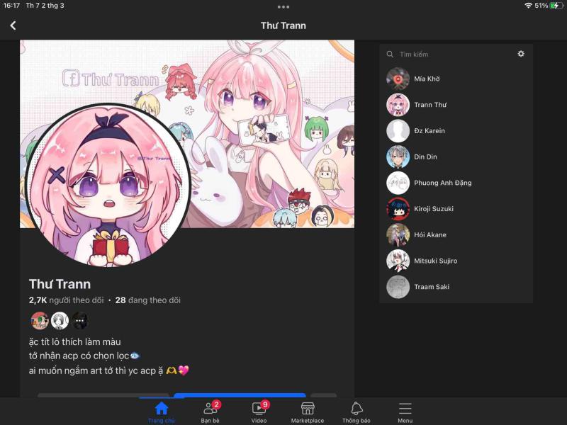Tap the Hói Akane avatar
Image resolution: width=567 pixels, height=425 pixels.
[398, 235]
